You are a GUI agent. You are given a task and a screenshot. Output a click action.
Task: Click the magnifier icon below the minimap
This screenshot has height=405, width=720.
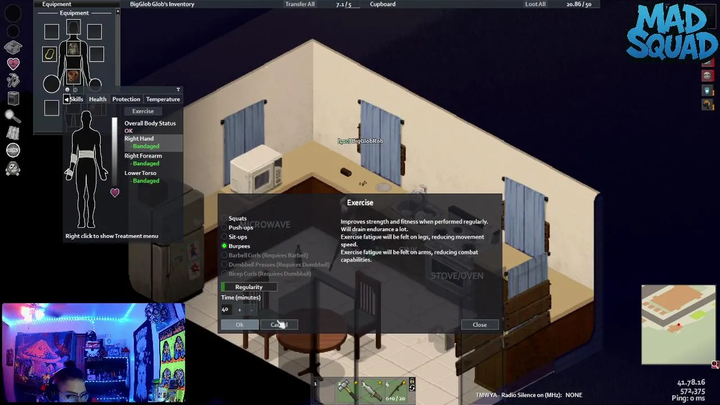tap(715, 364)
